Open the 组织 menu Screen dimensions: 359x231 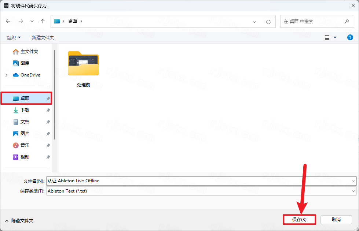14,37
